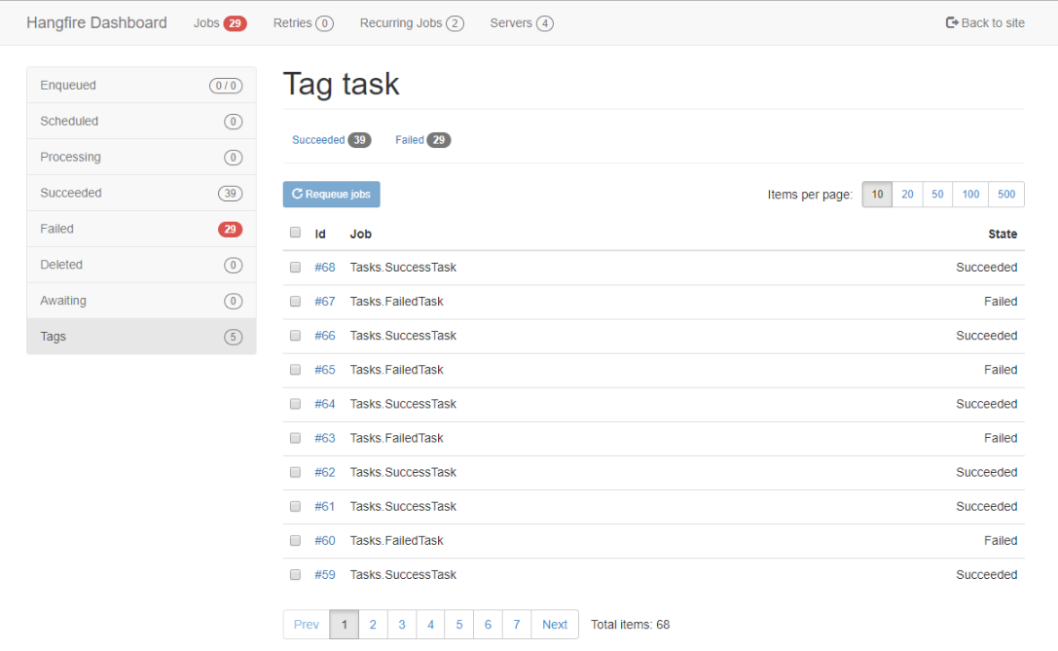Screen dimensions: 1058x651
Task: Open Tags in the sidebar
Action: (x=141, y=337)
